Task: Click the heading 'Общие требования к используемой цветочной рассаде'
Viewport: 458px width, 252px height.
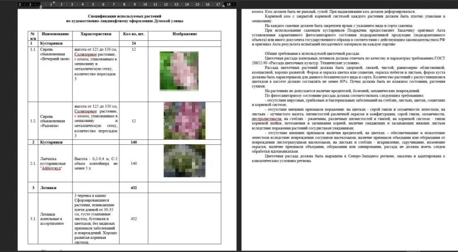Action: (312, 54)
